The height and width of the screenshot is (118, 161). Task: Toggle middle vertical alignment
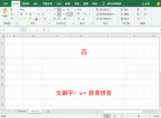tap(59, 10)
